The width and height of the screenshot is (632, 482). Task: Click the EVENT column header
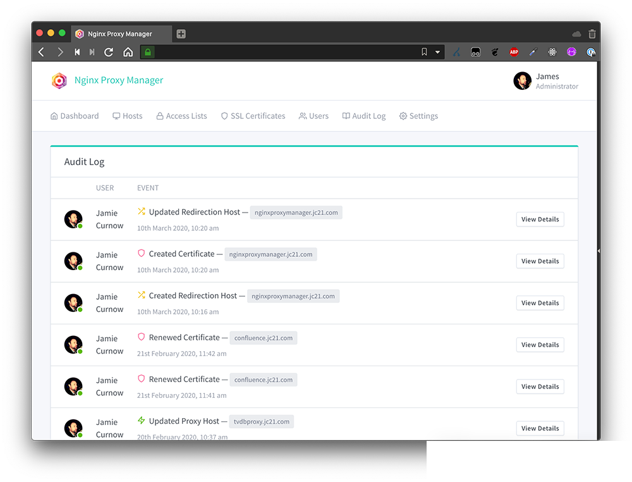click(148, 188)
